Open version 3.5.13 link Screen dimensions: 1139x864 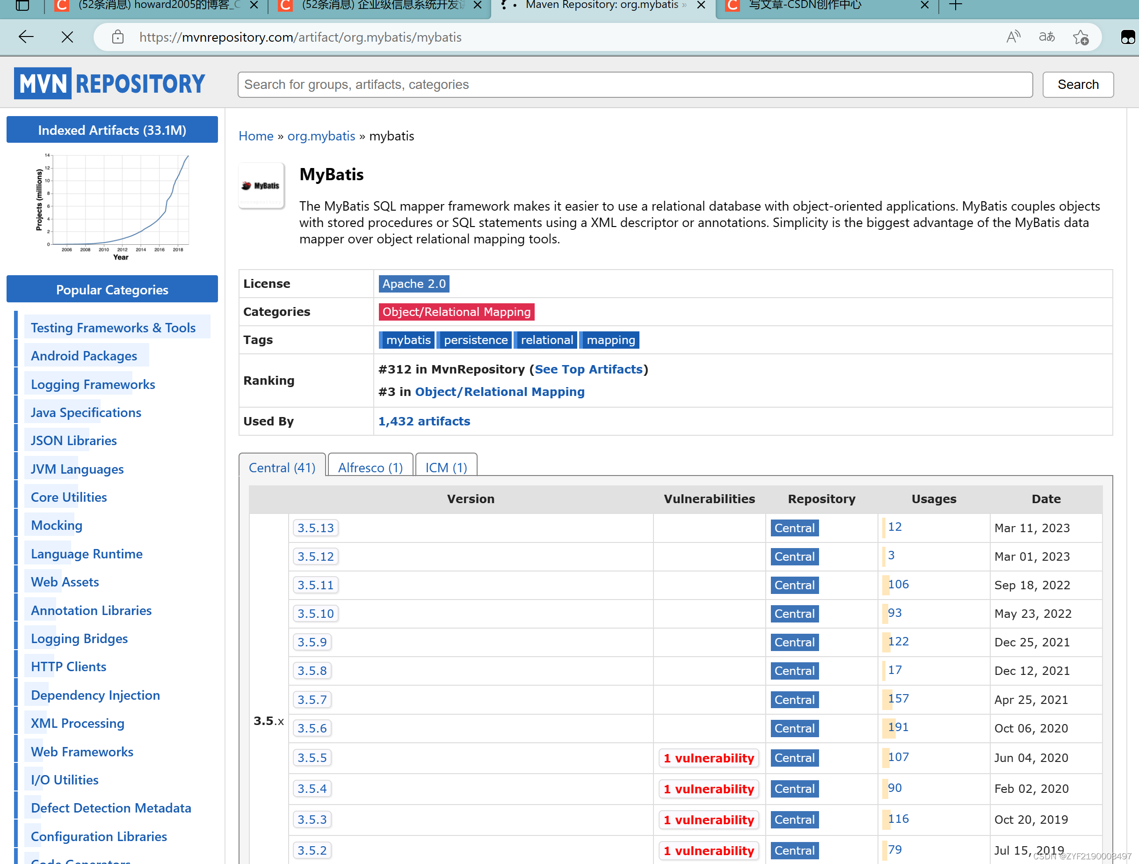315,527
